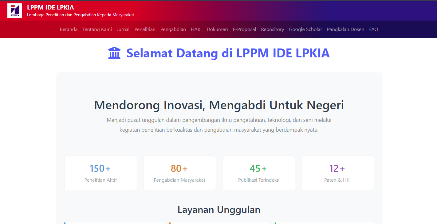
Task: Click the institution building icon beside the welcome heading
Action: click(114, 53)
